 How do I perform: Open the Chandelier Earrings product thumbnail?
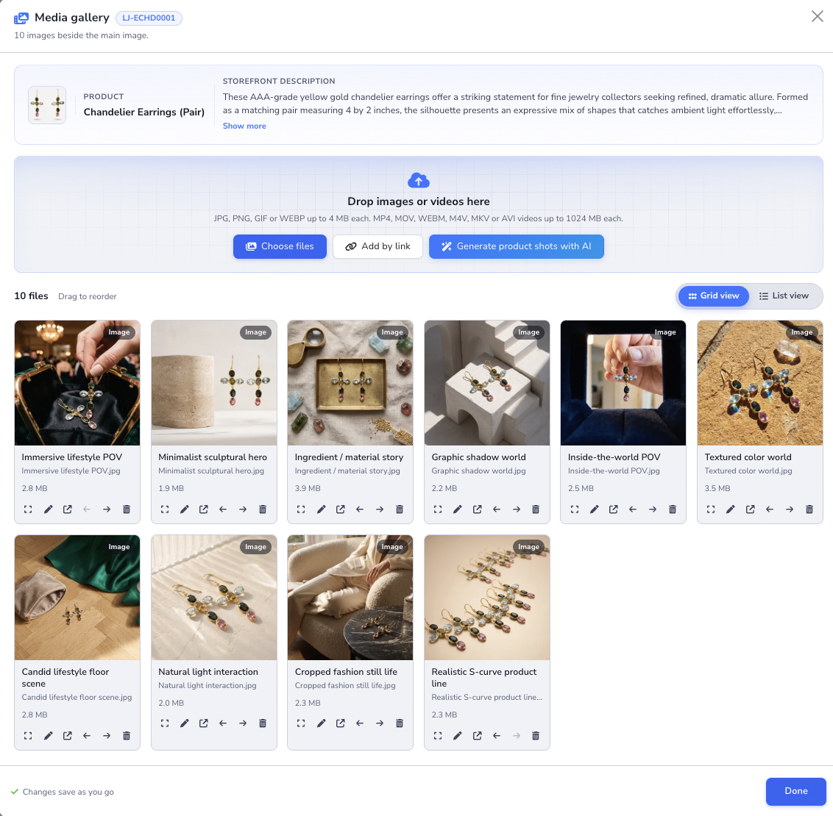pyautogui.click(x=47, y=105)
